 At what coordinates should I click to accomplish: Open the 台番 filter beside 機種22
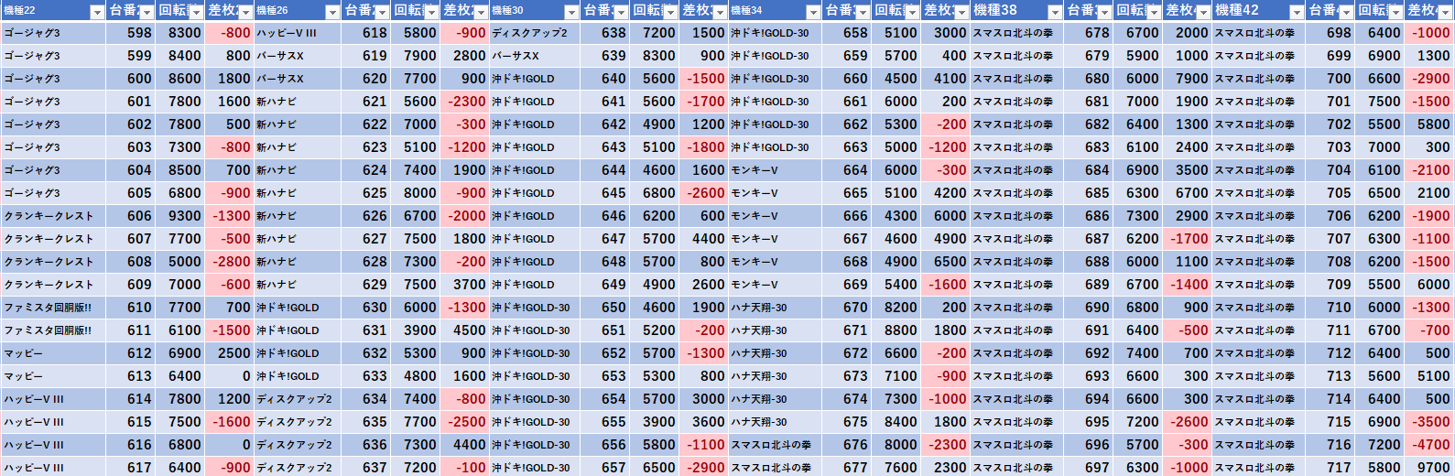tap(147, 12)
